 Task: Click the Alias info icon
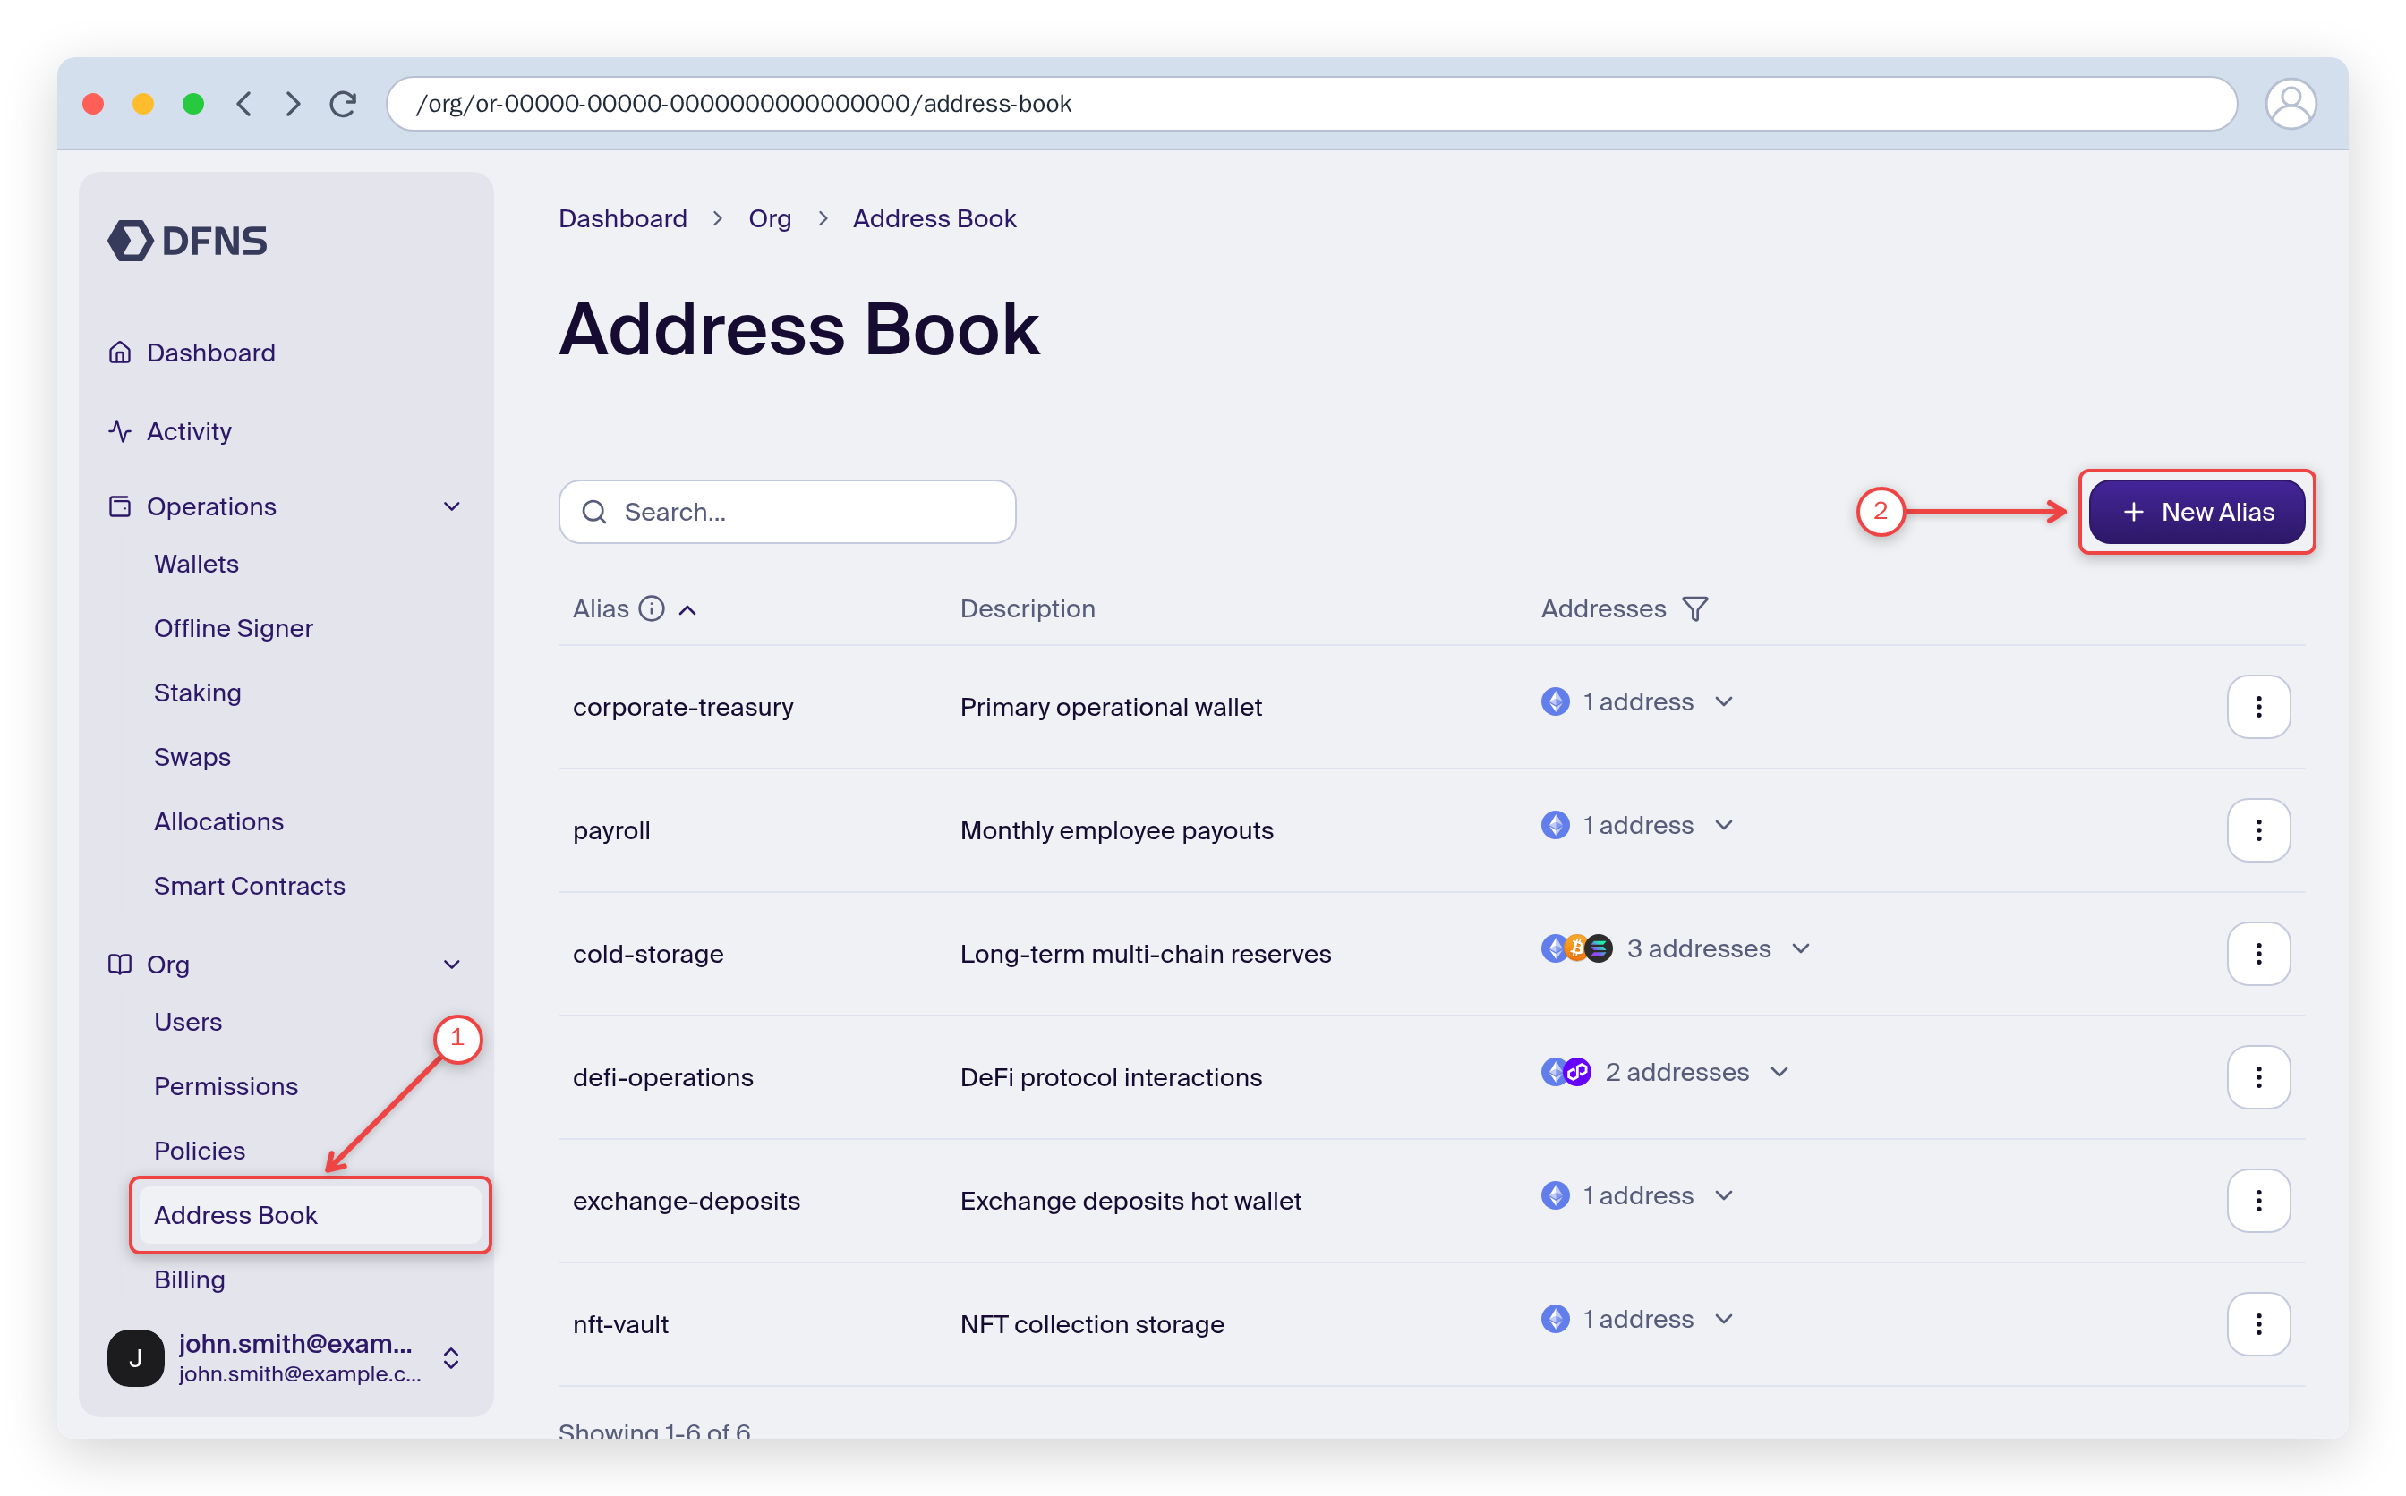point(652,608)
